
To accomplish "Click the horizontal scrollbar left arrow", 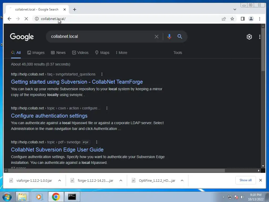I will pos(6,170).
